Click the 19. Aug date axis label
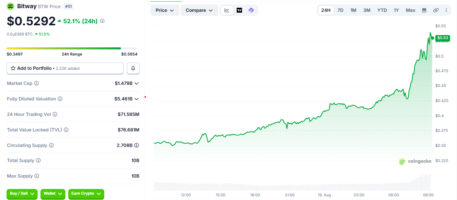 pos(324,195)
